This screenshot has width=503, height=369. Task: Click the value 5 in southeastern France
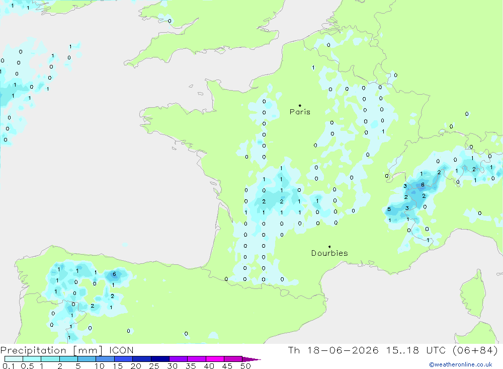point(389,209)
